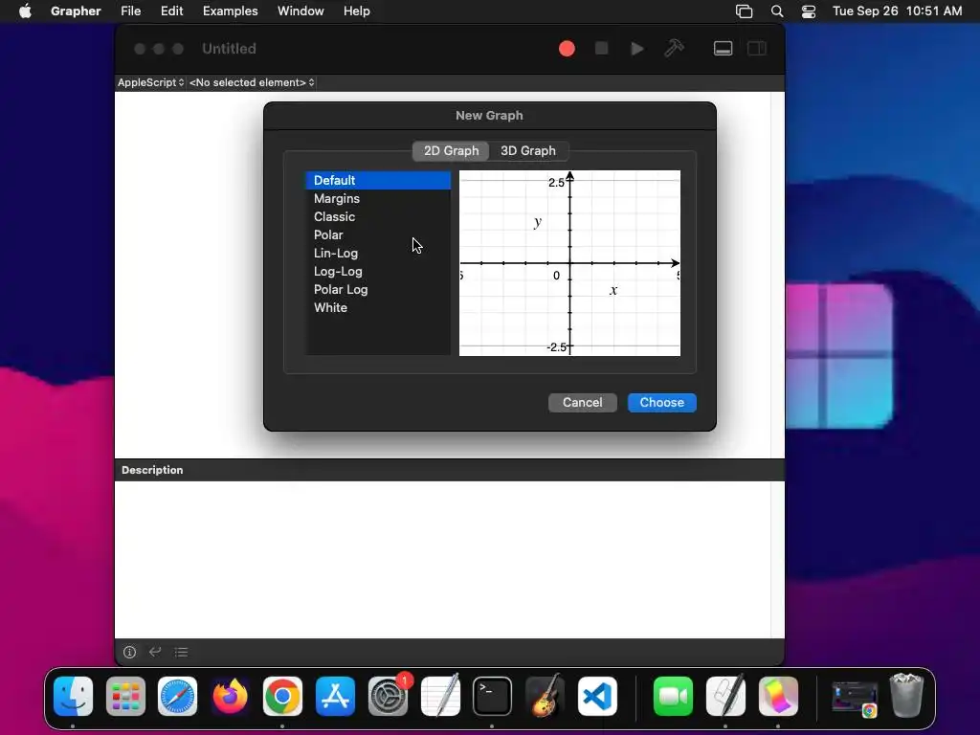Open the Window menu
980x735 pixels.
(x=301, y=11)
